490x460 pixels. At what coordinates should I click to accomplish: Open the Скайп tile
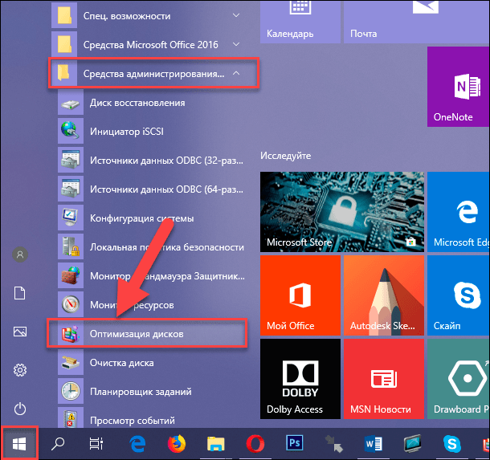[459, 295]
